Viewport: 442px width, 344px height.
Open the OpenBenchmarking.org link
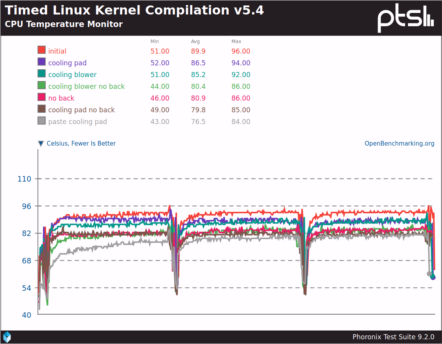coord(399,144)
